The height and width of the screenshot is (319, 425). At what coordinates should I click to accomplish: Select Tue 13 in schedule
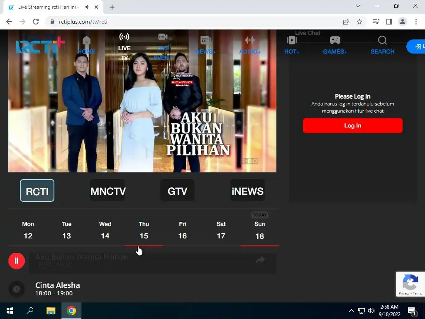pos(67,230)
